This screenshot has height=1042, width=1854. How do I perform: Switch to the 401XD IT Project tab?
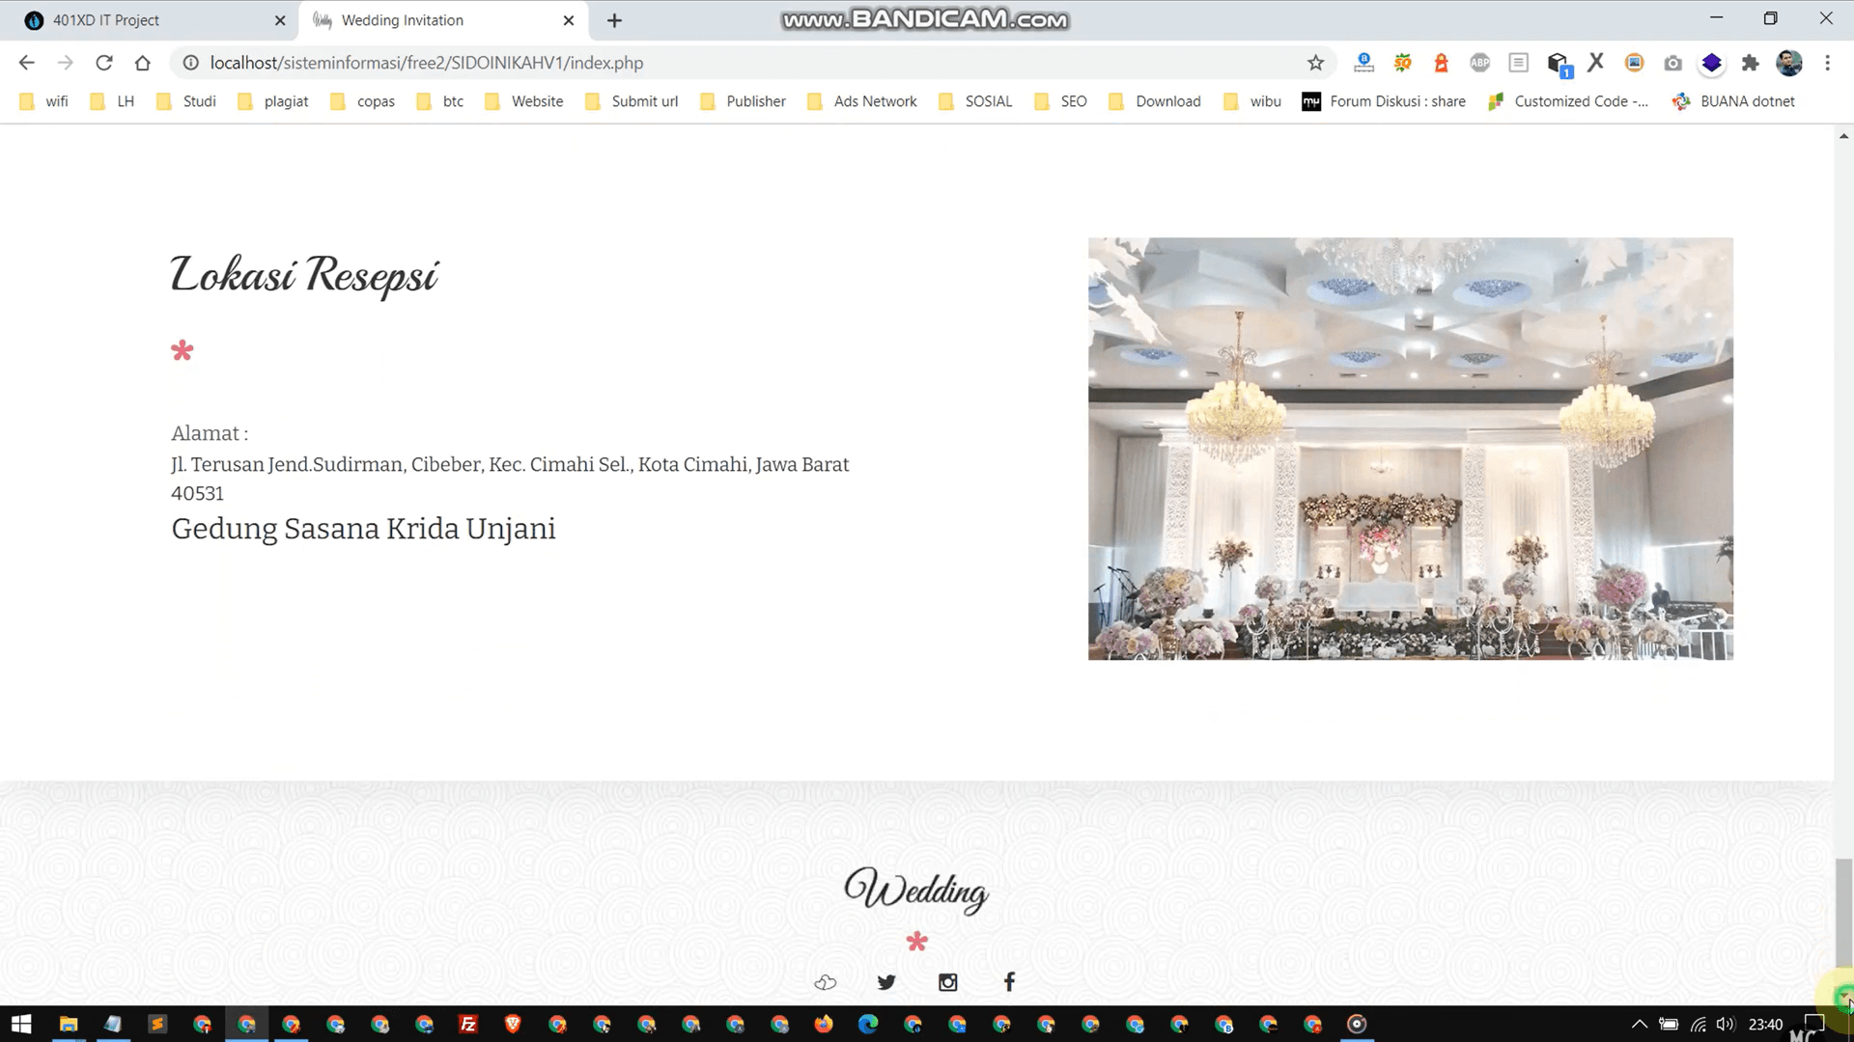tap(145, 19)
